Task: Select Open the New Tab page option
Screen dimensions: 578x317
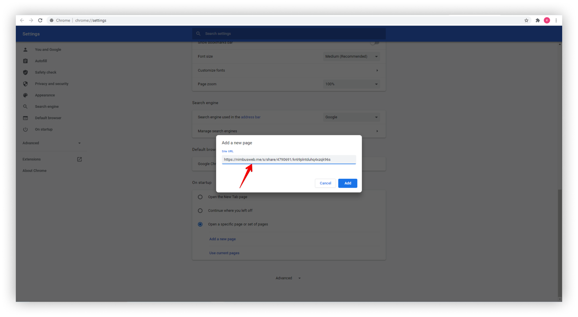Action: pos(200,197)
